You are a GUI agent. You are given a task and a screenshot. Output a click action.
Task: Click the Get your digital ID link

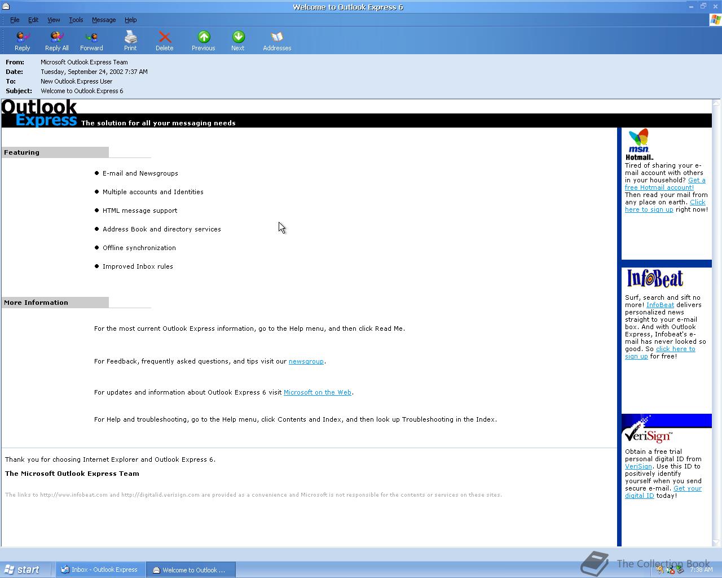(663, 492)
